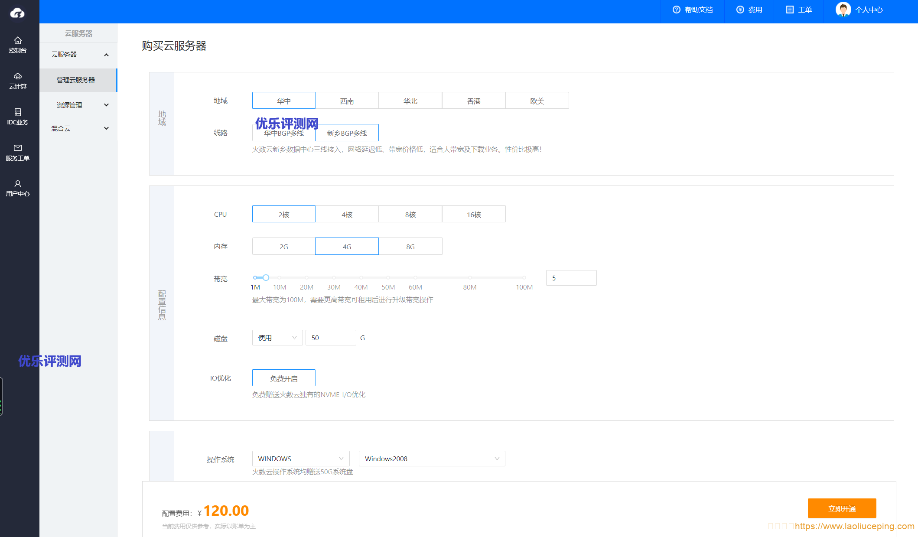Viewport: 918px width, 537px height.
Task: Open 服务工单 envelope icon
Action: 18,148
